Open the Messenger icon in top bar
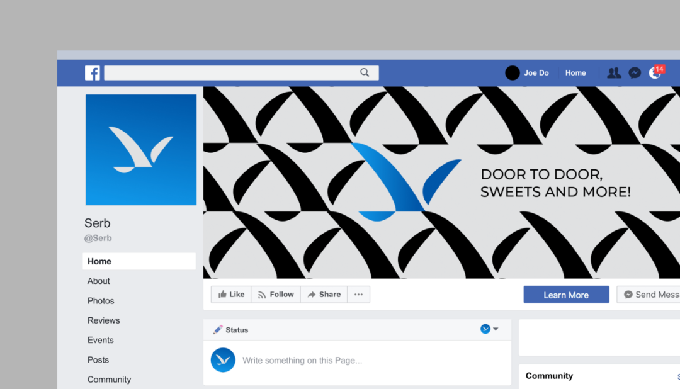This screenshot has width=680, height=389. coord(635,73)
